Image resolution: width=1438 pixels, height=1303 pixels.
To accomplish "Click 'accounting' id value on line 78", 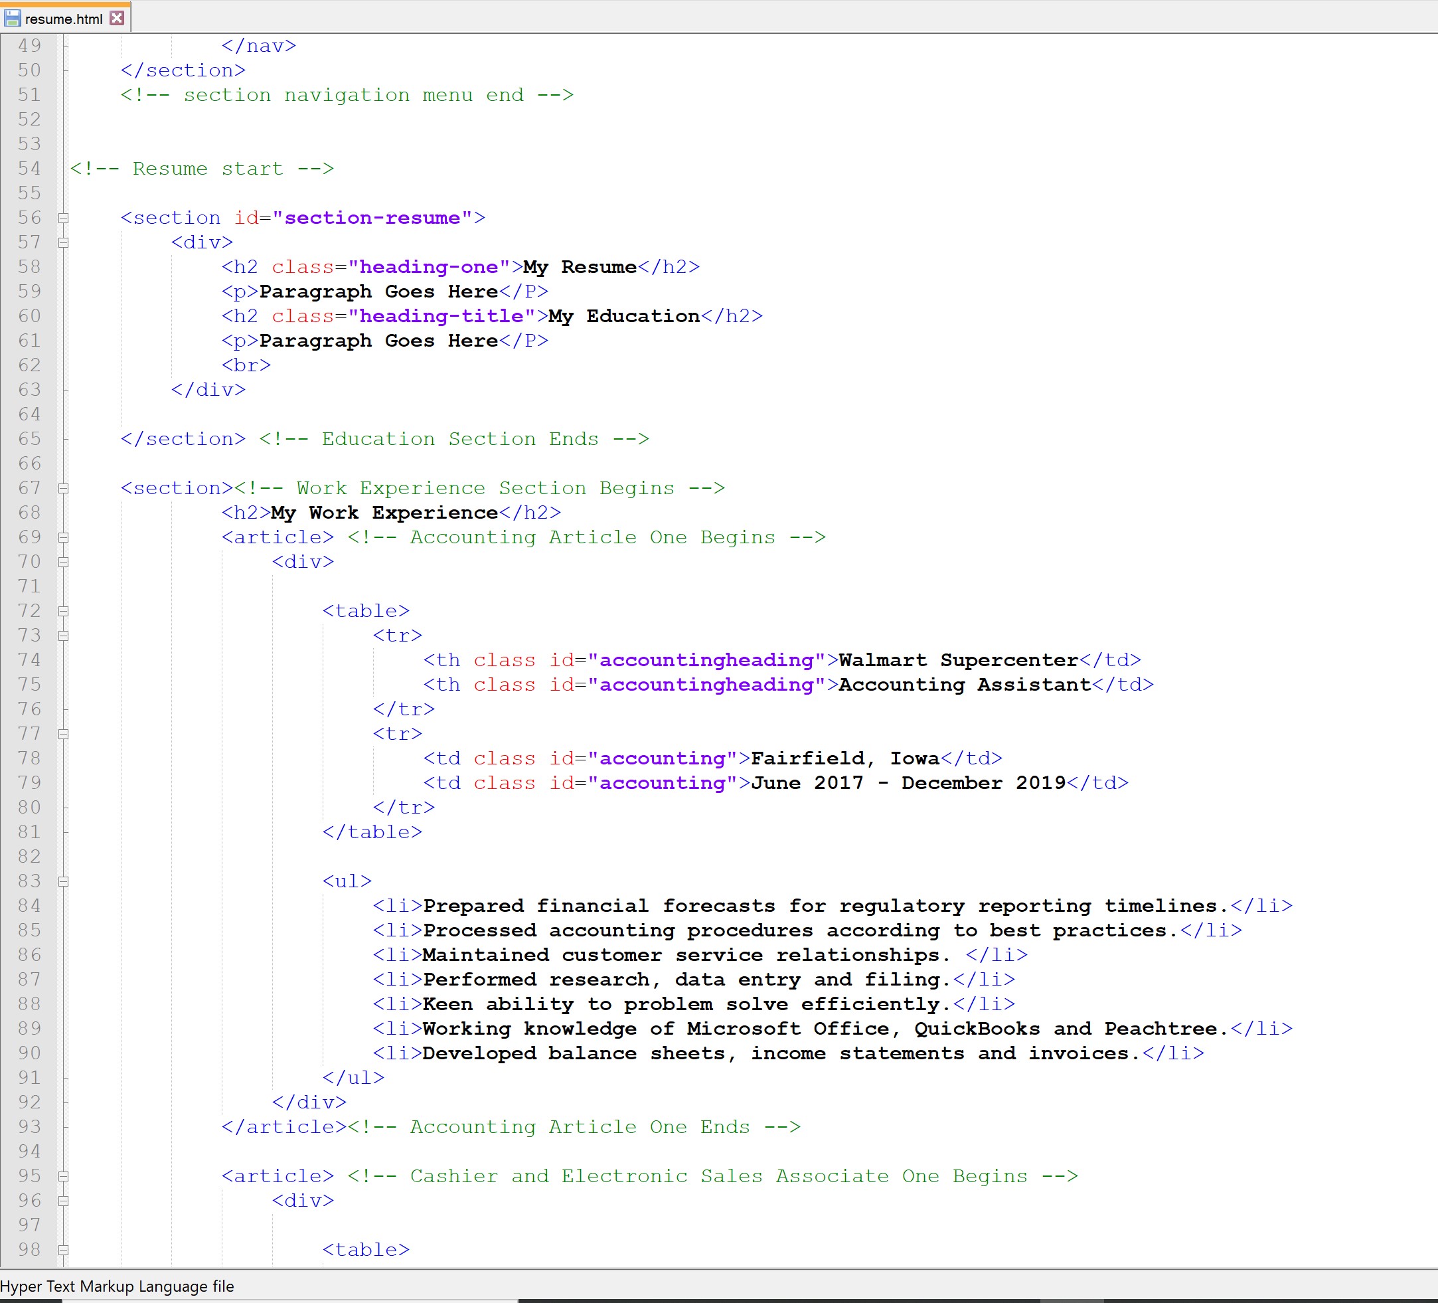I will point(662,758).
